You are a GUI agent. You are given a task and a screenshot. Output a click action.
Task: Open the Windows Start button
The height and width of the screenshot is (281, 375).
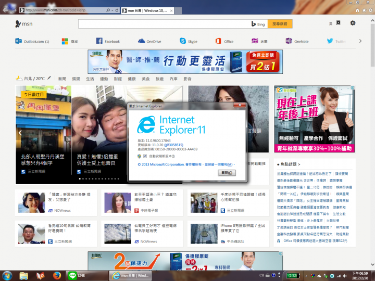7,276
